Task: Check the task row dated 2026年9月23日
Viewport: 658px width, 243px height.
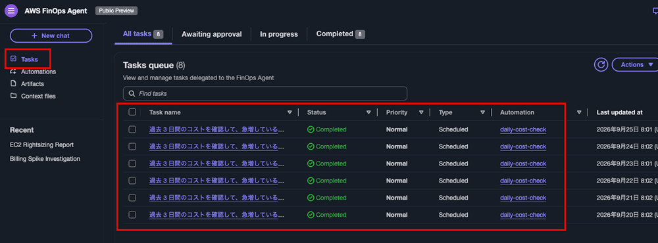Action: [x=132, y=164]
